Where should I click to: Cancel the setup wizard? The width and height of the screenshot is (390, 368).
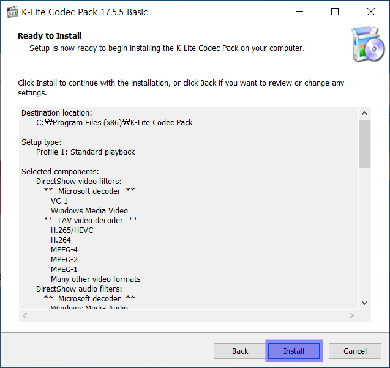pos(355,351)
